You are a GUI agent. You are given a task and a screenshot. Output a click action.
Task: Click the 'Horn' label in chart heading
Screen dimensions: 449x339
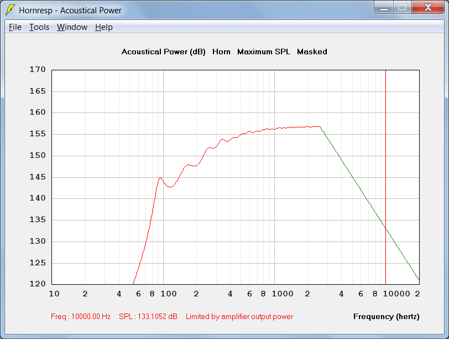(221, 52)
